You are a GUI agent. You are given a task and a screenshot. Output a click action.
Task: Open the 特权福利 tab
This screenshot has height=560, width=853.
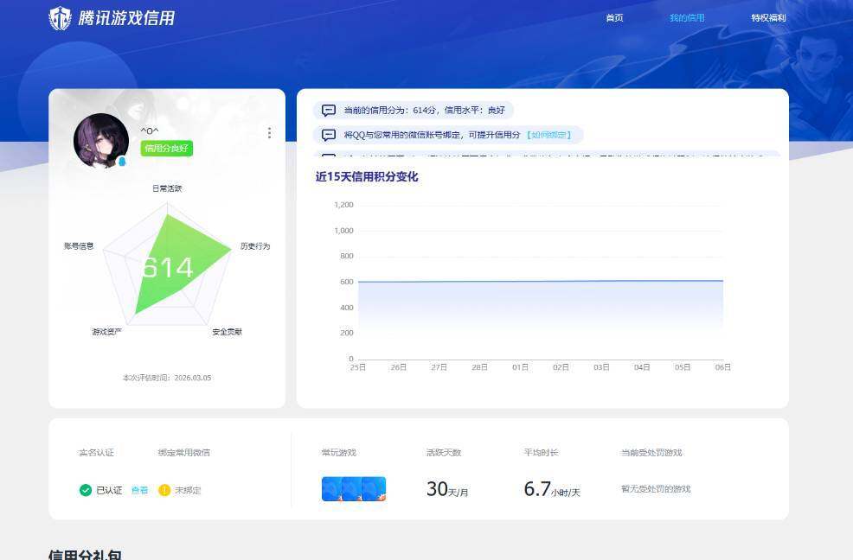(x=768, y=18)
